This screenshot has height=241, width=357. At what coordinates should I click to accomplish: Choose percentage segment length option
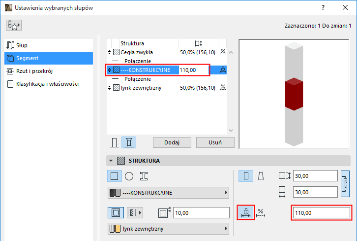pos(261,213)
